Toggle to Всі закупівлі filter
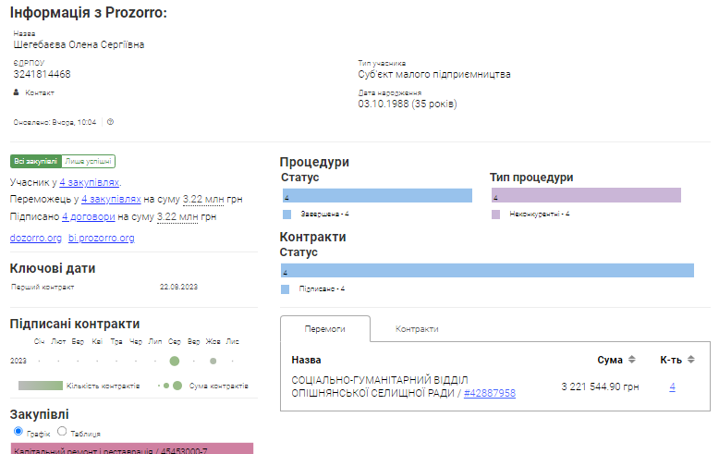 pos(35,161)
